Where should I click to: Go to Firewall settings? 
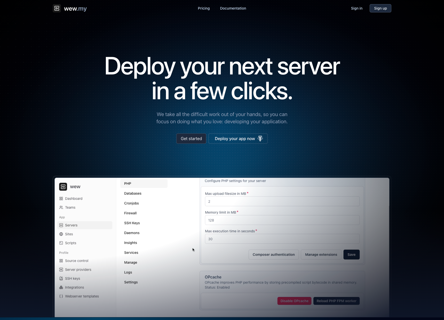tap(130, 213)
